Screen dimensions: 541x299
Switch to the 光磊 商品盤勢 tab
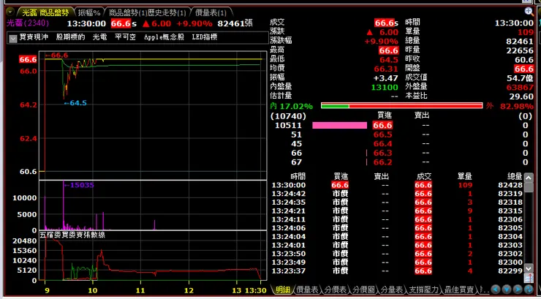[x=45, y=12]
